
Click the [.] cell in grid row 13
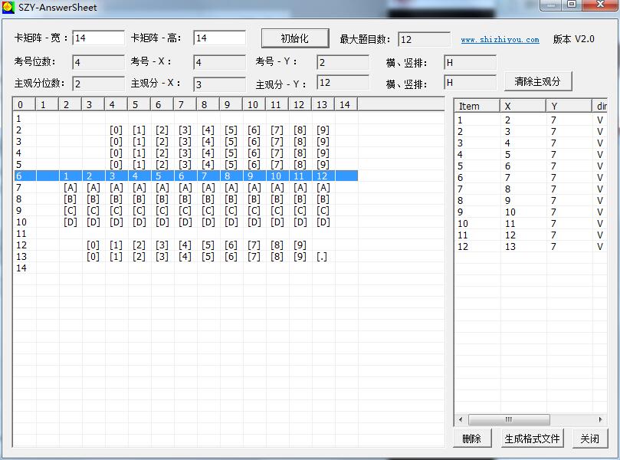(322, 256)
